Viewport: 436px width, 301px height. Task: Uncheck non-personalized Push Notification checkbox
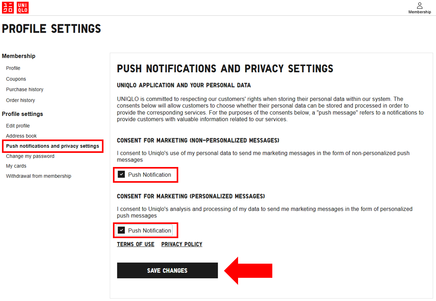(121, 174)
